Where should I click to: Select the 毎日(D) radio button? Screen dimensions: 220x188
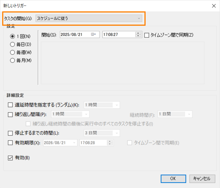[x=12, y=44]
